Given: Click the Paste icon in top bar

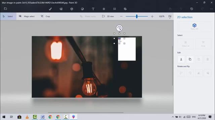Looking at the screenshot, I should (170, 9).
